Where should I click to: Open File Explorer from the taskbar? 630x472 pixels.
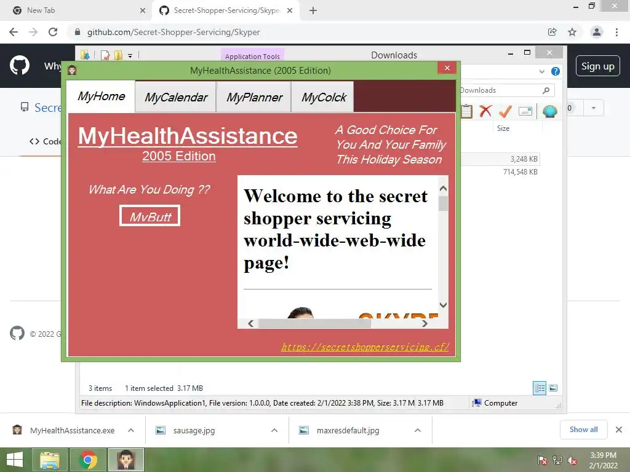click(x=49, y=460)
